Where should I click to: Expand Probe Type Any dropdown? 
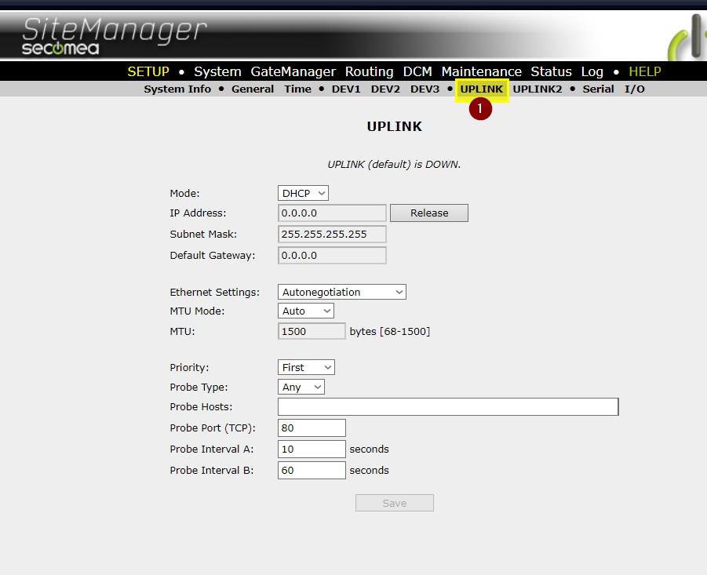[x=301, y=387]
